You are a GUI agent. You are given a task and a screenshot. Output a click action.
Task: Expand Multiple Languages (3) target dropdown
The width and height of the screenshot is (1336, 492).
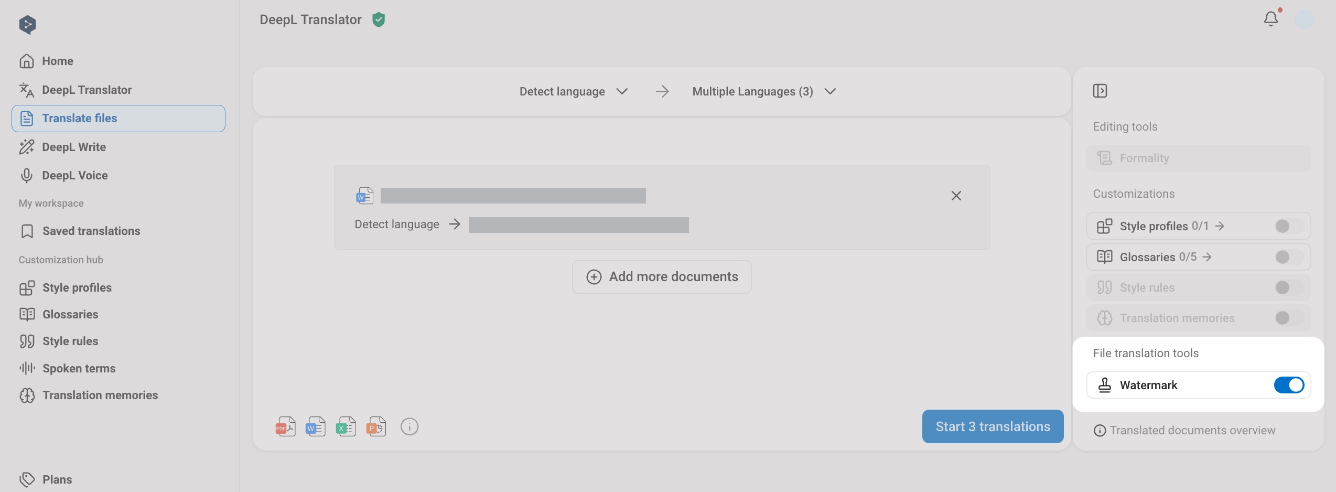pyautogui.click(x=764, y=91)
